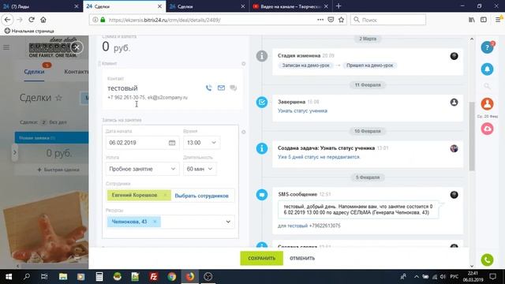Open Calculator from taskbar

99,277
